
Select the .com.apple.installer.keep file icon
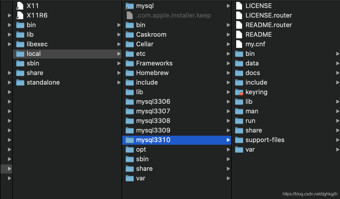coord(130,15)
